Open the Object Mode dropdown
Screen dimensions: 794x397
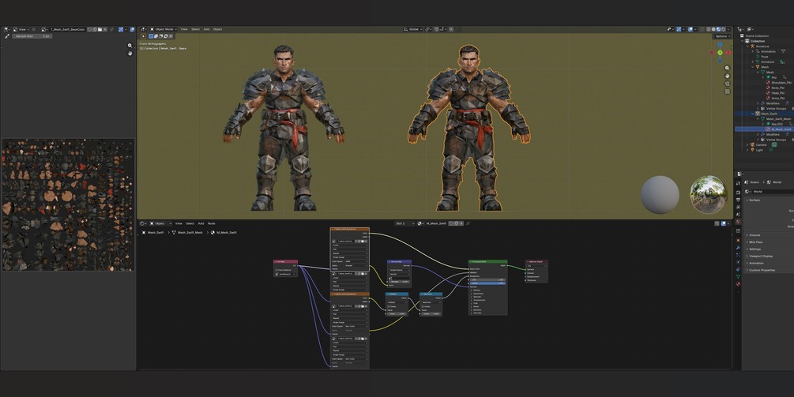tap(162, 29)
